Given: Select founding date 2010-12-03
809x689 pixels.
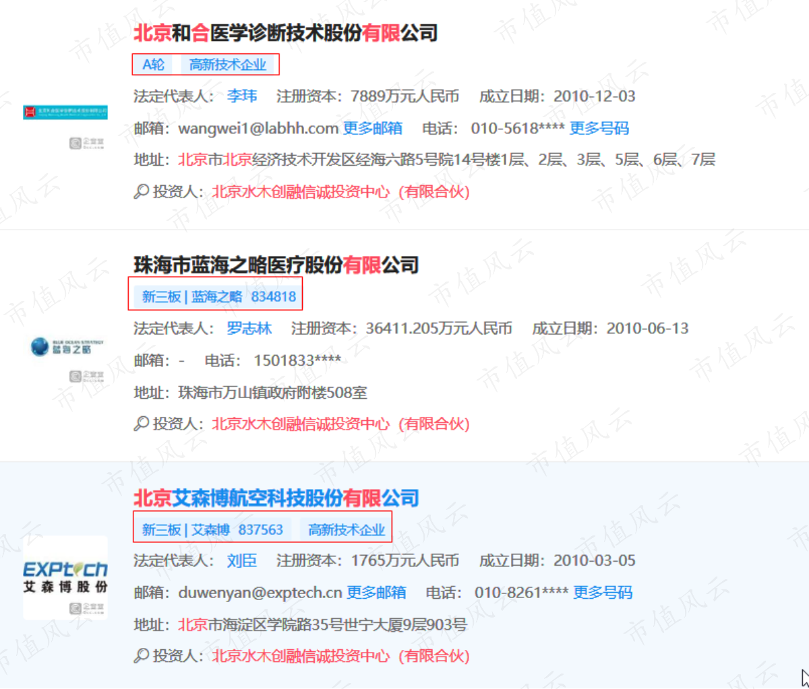Looking at the screenshot, I should [595, 96].
